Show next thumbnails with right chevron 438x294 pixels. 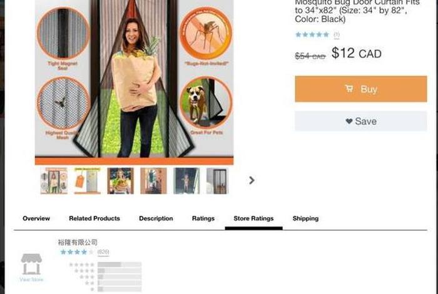click(252, 180)
